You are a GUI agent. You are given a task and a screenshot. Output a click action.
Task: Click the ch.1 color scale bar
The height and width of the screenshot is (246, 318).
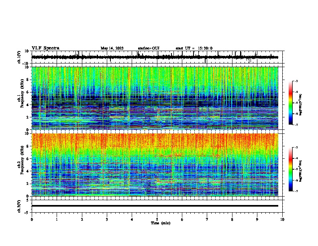pos(290,103)
